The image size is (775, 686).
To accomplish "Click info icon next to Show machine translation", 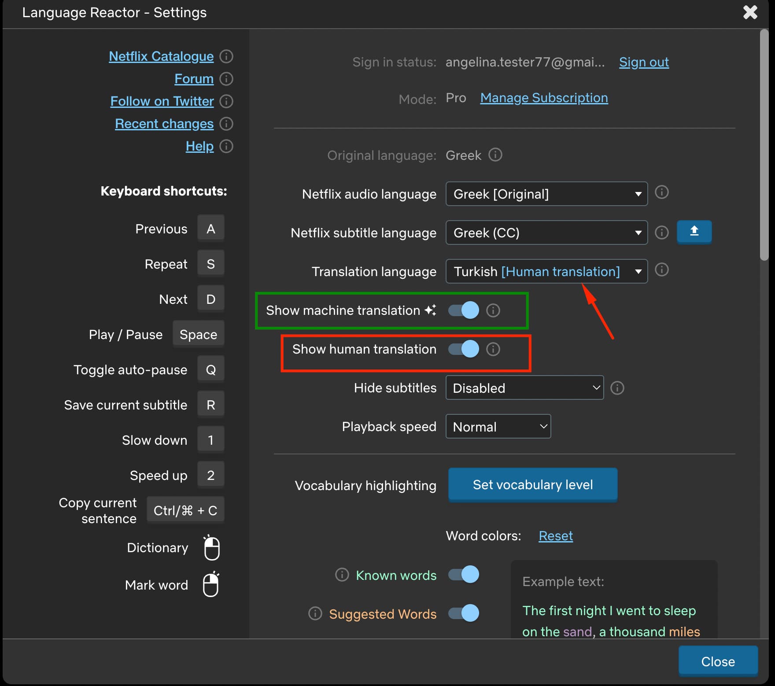I will 493,310.
